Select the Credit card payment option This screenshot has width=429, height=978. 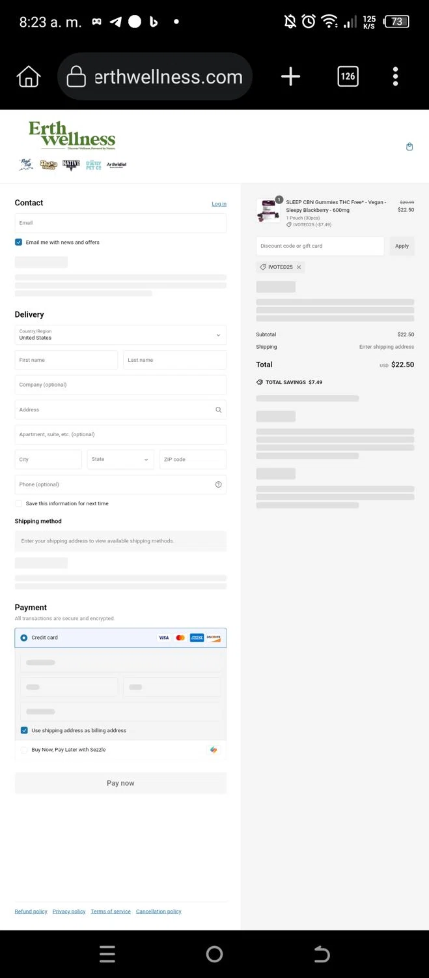pyautogui.click(x=24, y=638)
